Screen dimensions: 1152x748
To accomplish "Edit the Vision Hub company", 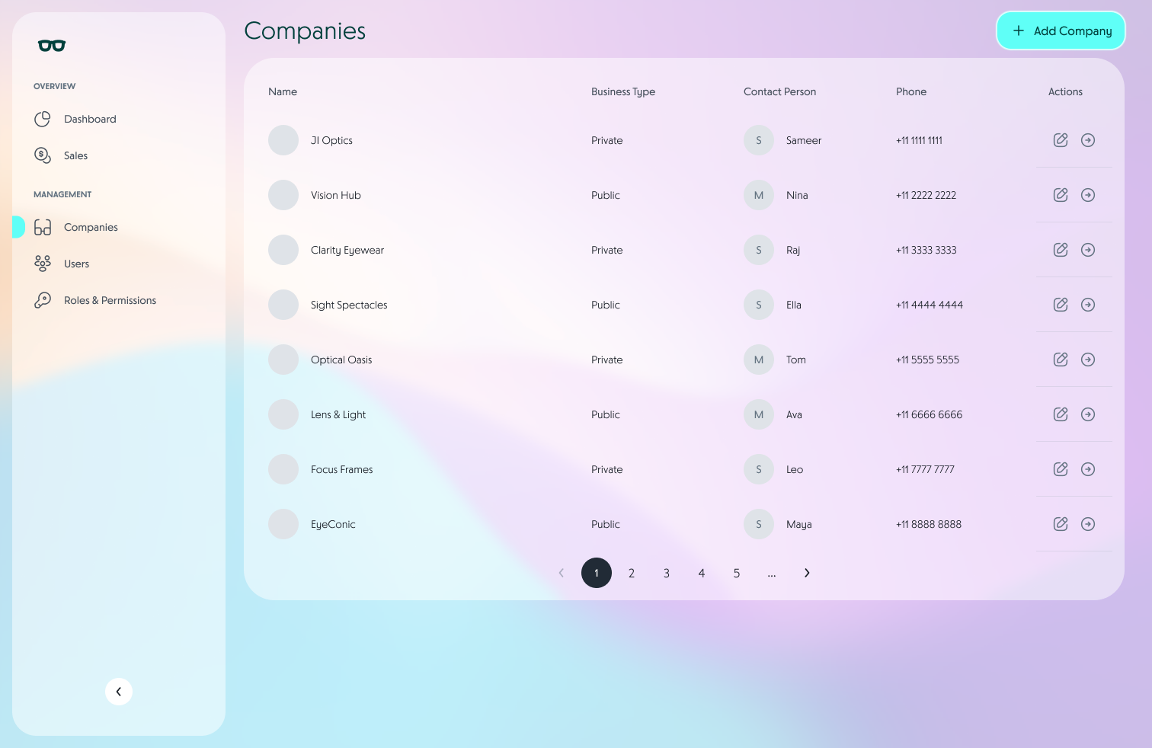I will [1061, 195].
